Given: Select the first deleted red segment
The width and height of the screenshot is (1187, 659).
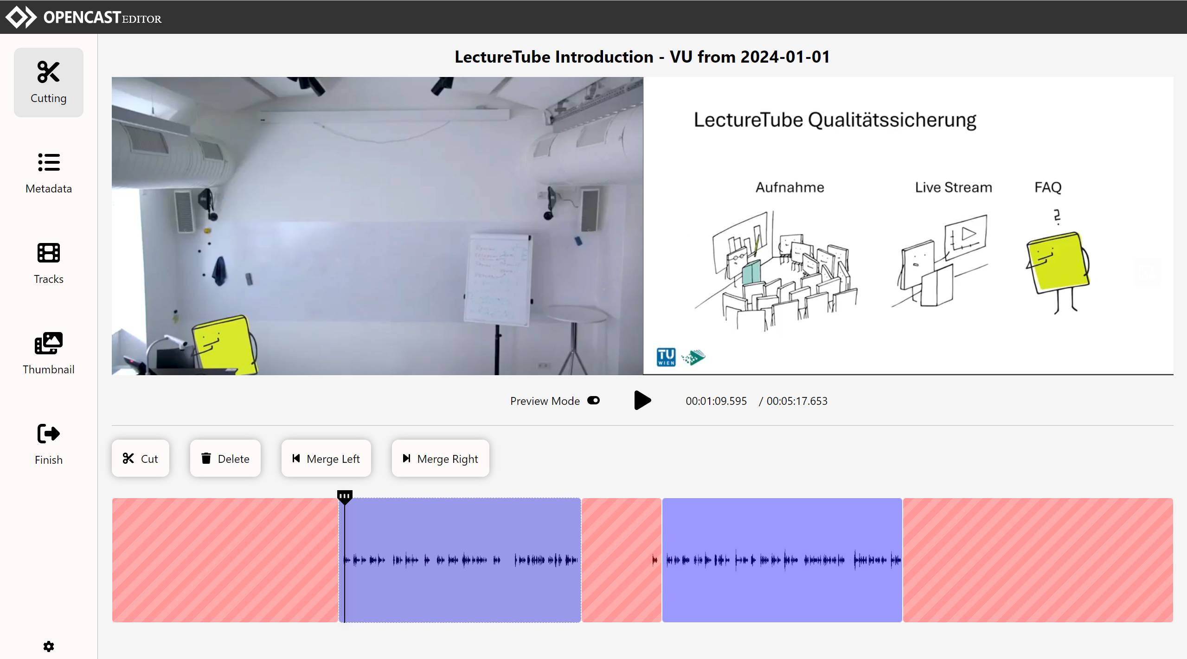Looking at the screenshot, I should click(225, 560).
